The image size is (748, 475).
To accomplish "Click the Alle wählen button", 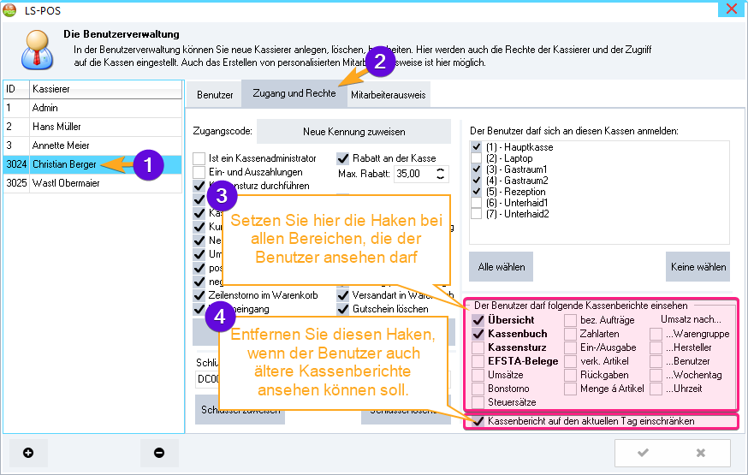I will click(x=502, y=267).
